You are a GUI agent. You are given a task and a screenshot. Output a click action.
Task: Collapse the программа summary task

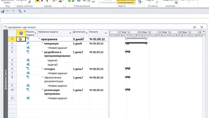point(39,39)
